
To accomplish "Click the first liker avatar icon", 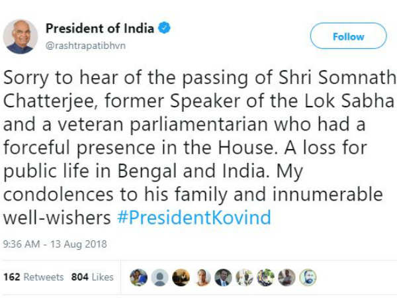I will pyautogui.click(x=138, y=277).
